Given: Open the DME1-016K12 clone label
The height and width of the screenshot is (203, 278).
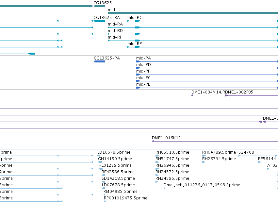Looking at the screenshot, I should (x=166, y=138).
